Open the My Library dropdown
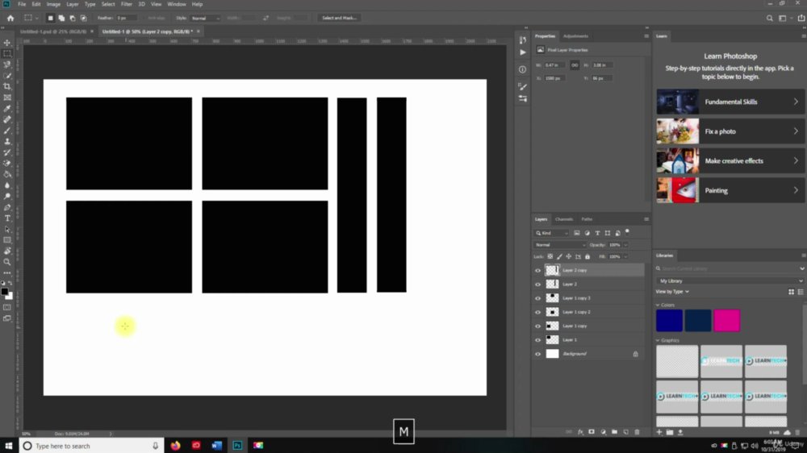Screen dimensions: 807x453 [x=730, y=281]
